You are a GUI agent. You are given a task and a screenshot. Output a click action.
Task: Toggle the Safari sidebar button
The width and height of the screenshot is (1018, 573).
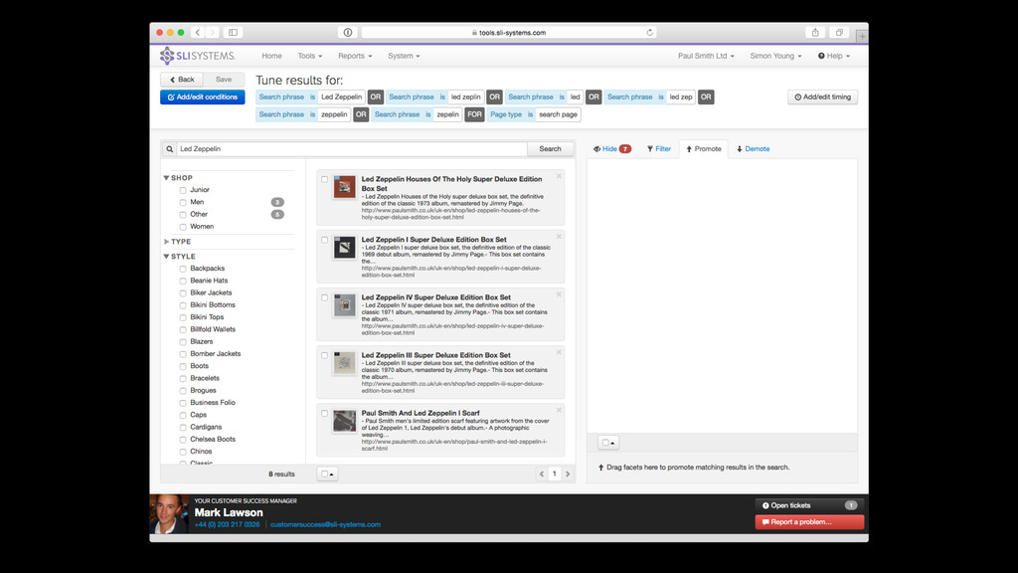tap(233, 33)
